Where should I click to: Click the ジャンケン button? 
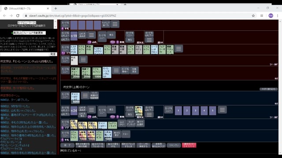pos(174,145)
